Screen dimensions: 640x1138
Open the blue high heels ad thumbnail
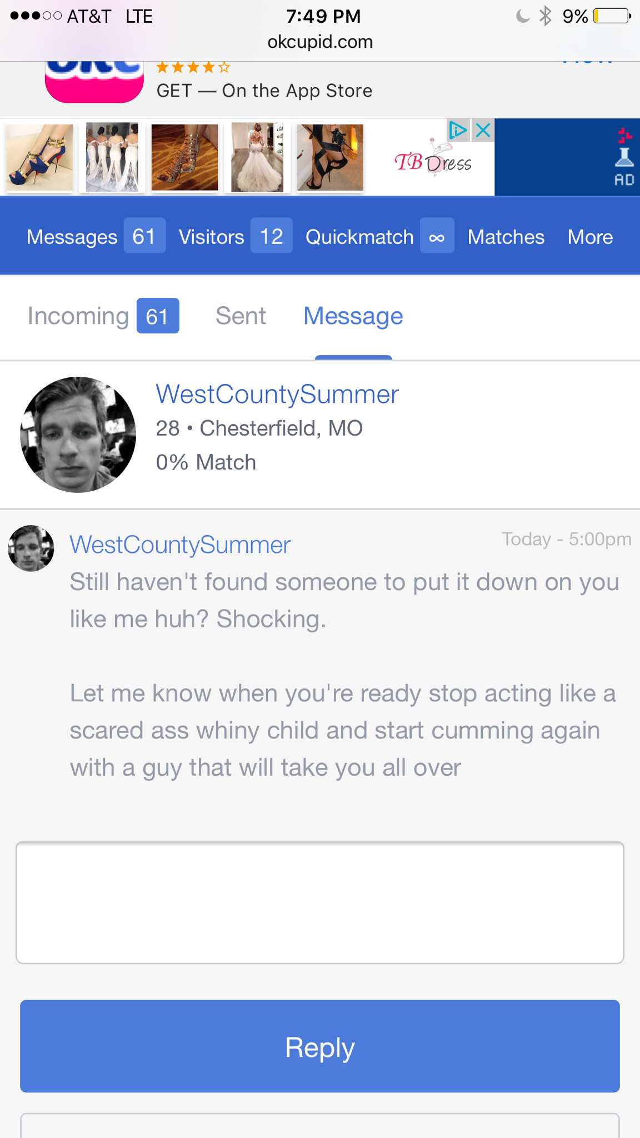pos(39,157)
